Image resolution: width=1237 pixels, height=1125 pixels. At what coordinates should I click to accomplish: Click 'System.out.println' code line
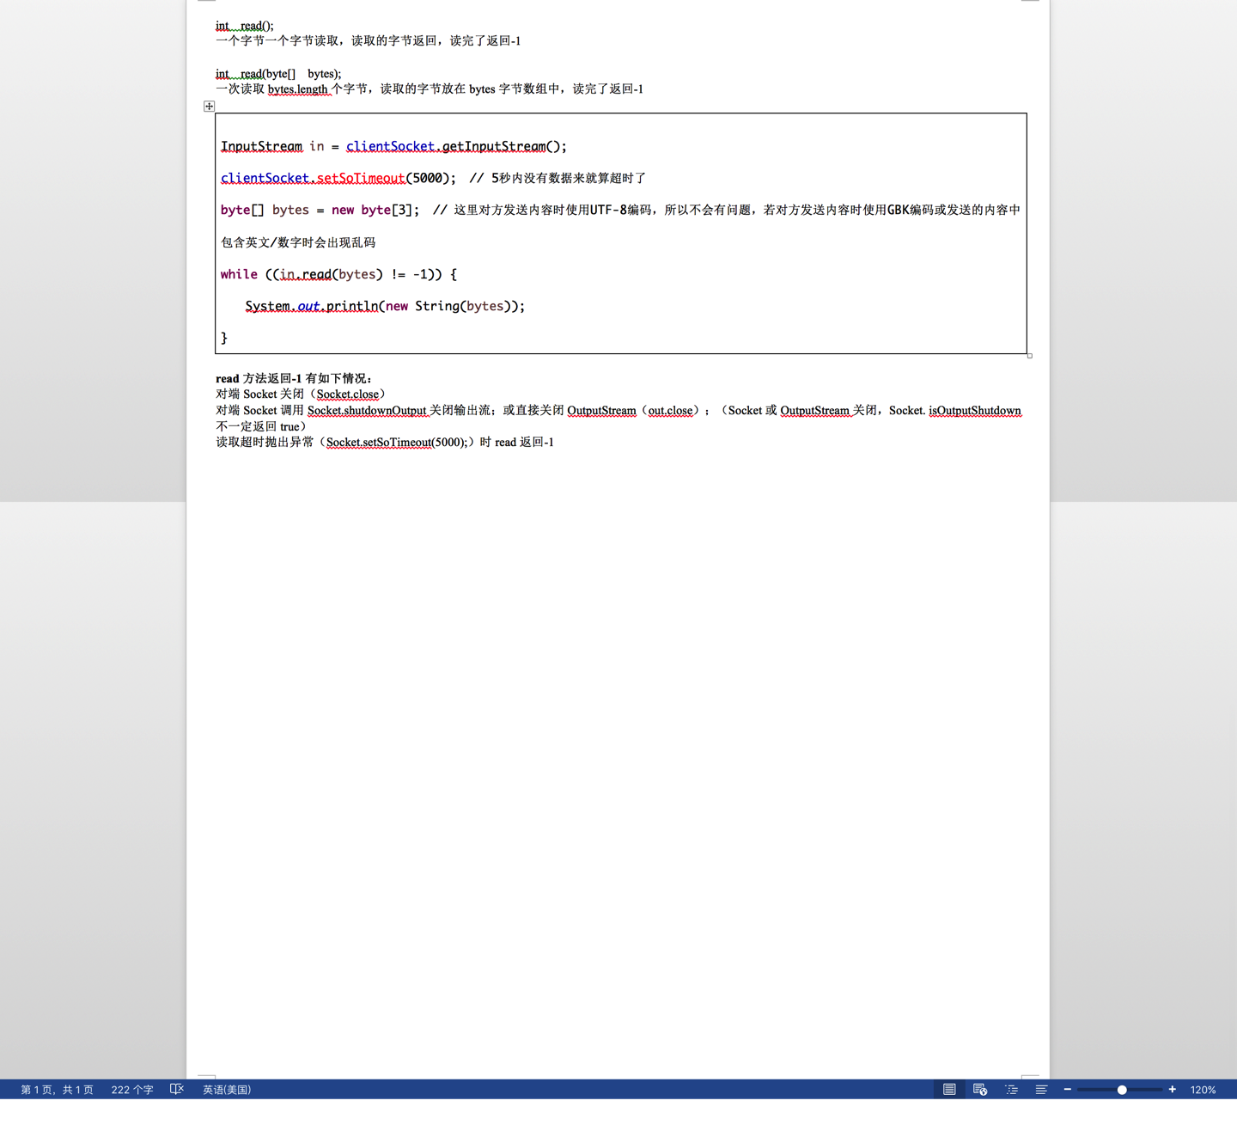click(x=312, y=306)
